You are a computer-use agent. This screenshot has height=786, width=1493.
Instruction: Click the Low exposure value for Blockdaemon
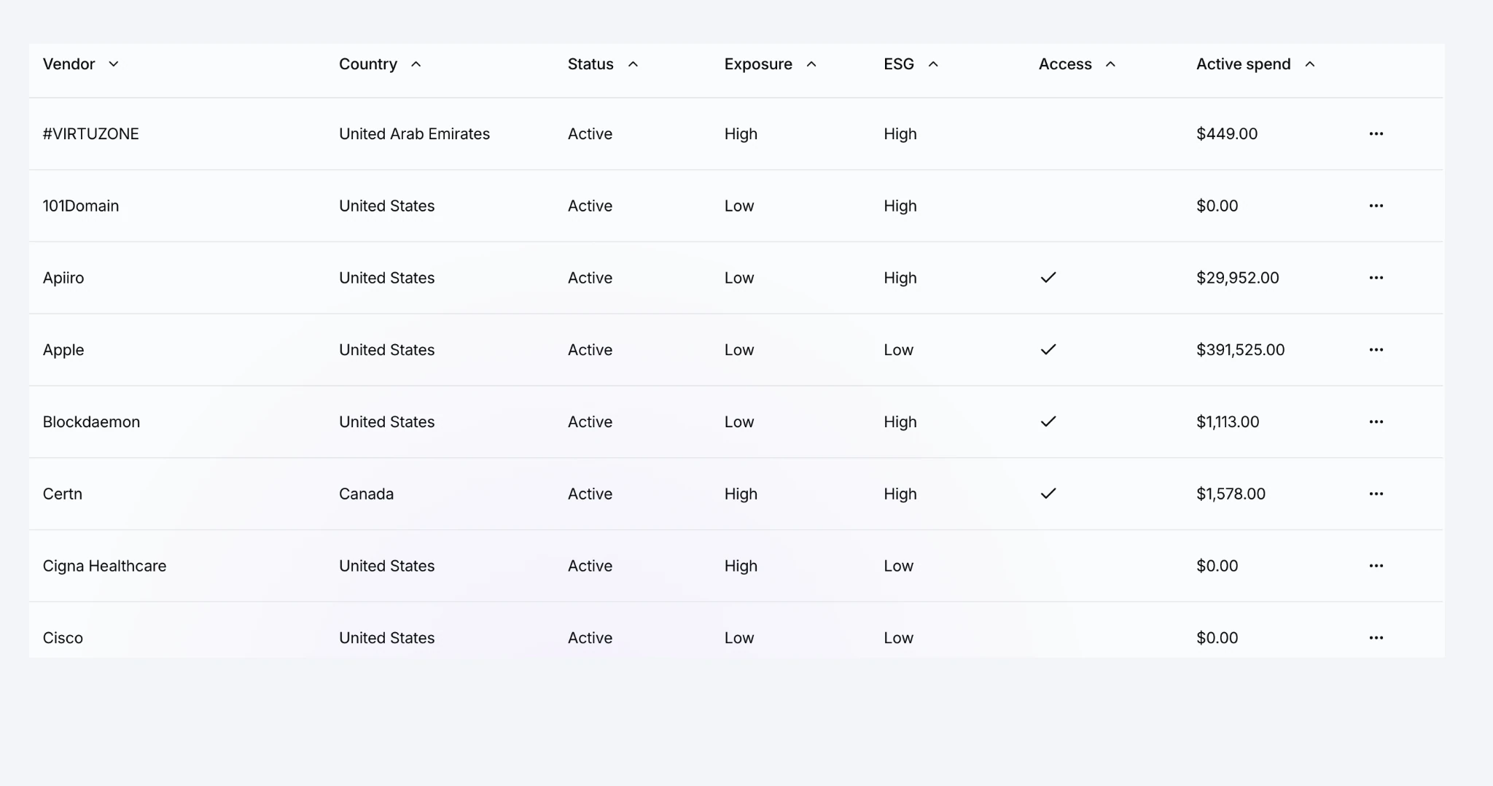[x=739, y=422]
